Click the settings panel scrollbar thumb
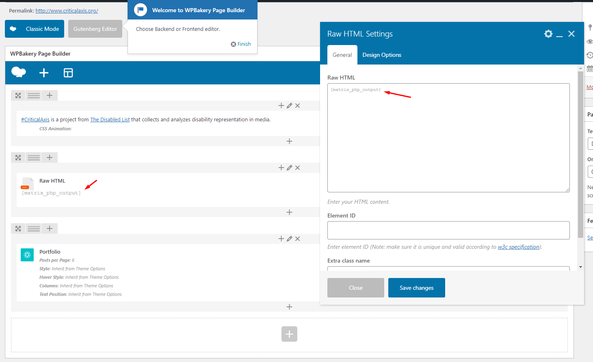 (580, 155)
